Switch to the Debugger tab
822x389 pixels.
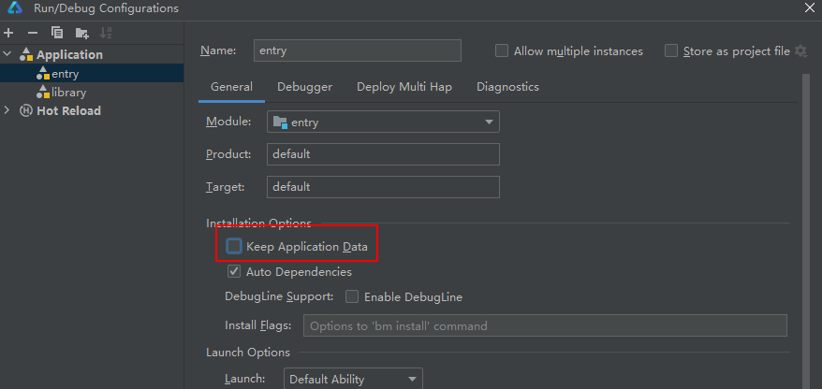(x=304, y=87)
